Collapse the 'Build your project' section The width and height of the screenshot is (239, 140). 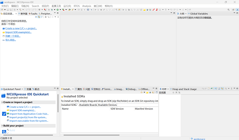pos(2,126)
